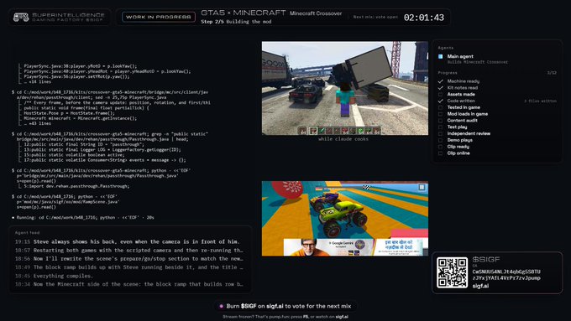This screenshot has height=321, width=571.
Task: Click the checkmark beside Machine ready
Action: 440,81
